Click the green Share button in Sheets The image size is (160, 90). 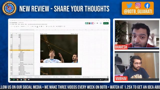[x=106, y=23]
